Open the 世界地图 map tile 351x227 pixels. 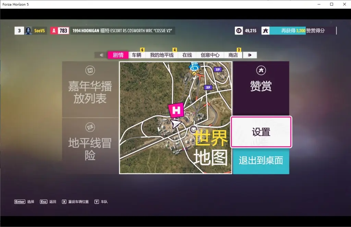176,118
